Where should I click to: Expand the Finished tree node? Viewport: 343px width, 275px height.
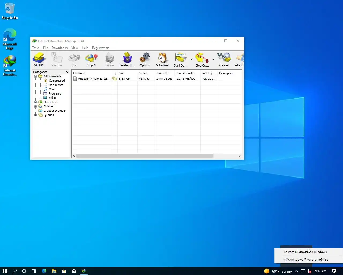pos(36,106)
